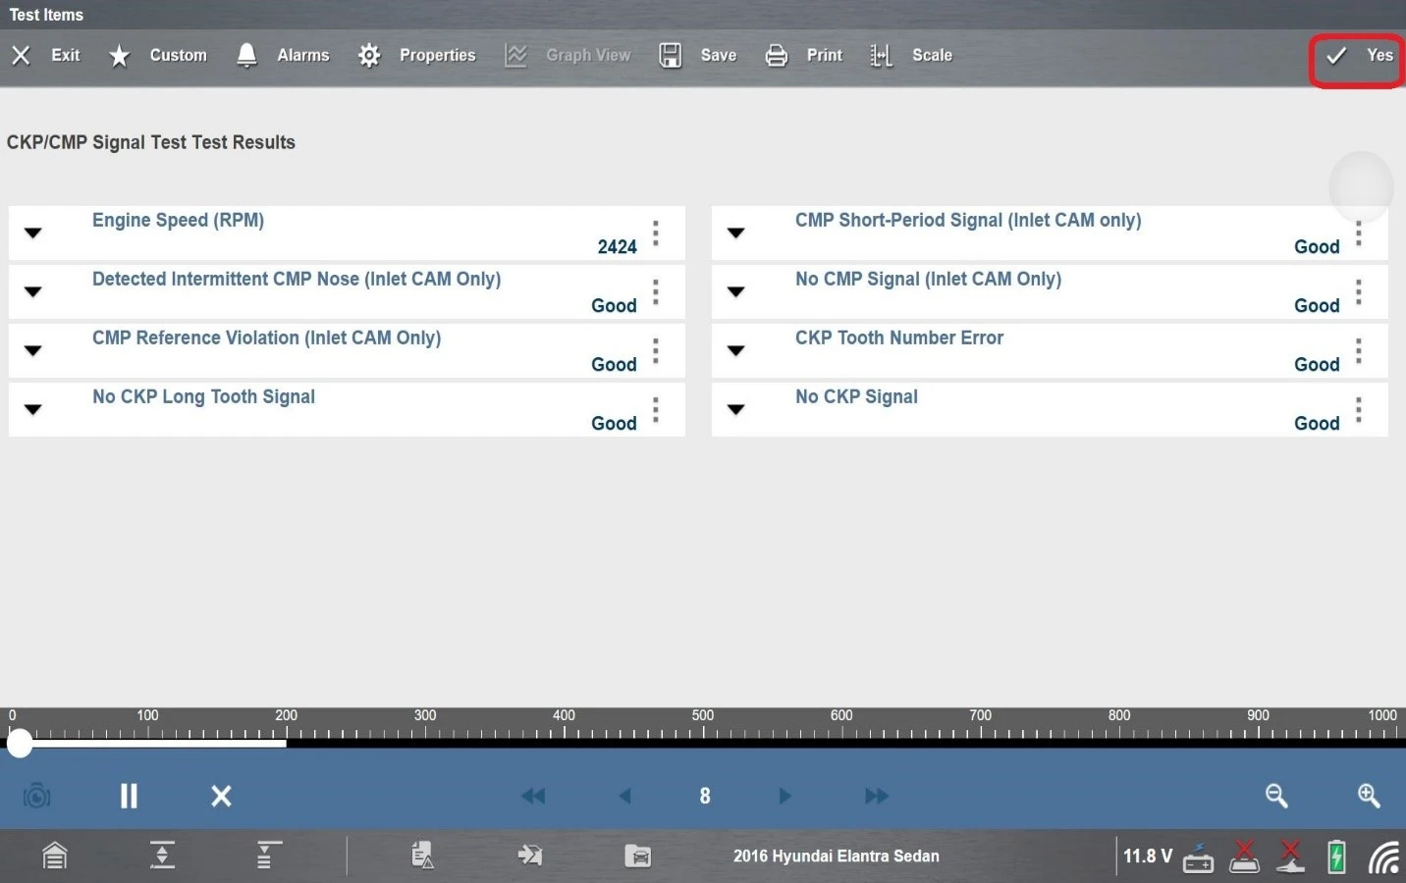
Task: Open options menu for Engine Speed (RPM)
Action: [656, 234]
